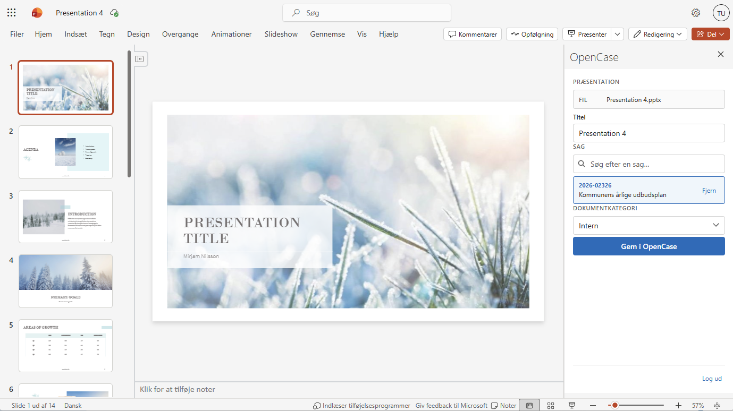The width and height of the screenshot is (733, 411).
Task: Click the PowerPoint logo icon
Action: [x=37, y=13]
